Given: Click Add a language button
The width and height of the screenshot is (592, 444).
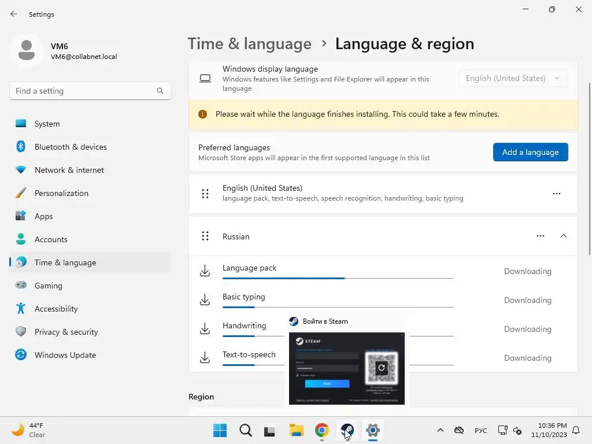Looking at the screenshot, I should coord(530,152).
